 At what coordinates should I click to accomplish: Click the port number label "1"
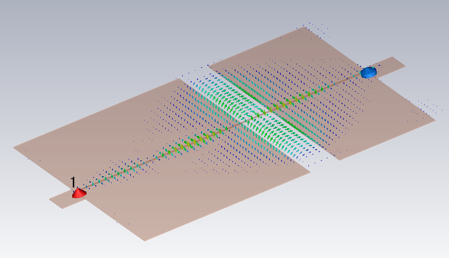(x=73, y=182)
